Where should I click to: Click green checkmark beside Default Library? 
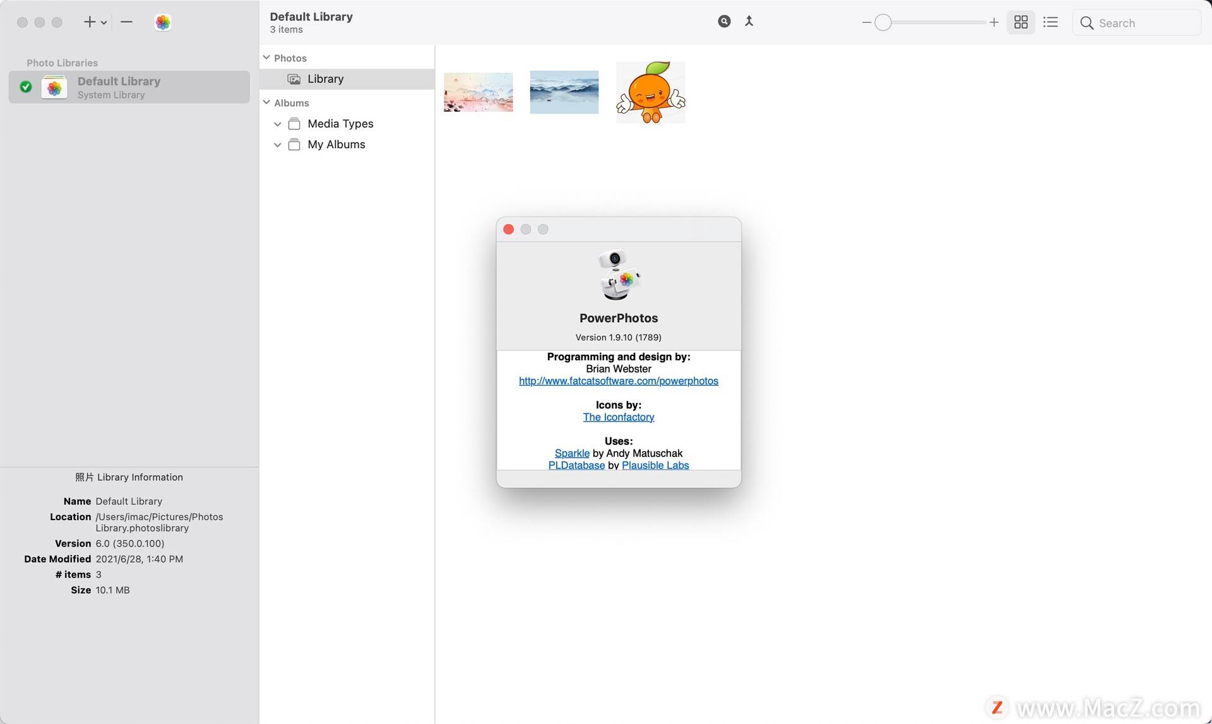coord(26,87)
